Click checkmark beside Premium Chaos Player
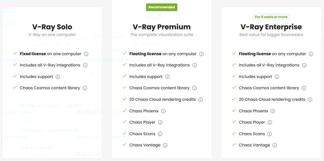The image size is (324, 161). 124,122
